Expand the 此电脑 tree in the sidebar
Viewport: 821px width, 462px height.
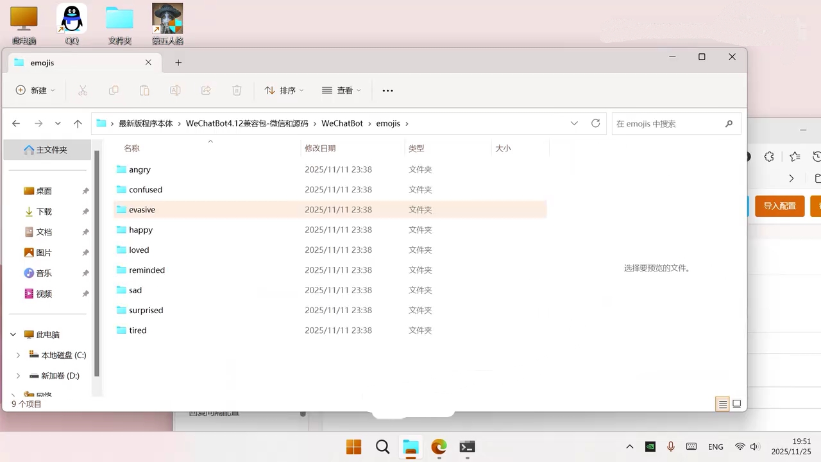click(13, 334)
